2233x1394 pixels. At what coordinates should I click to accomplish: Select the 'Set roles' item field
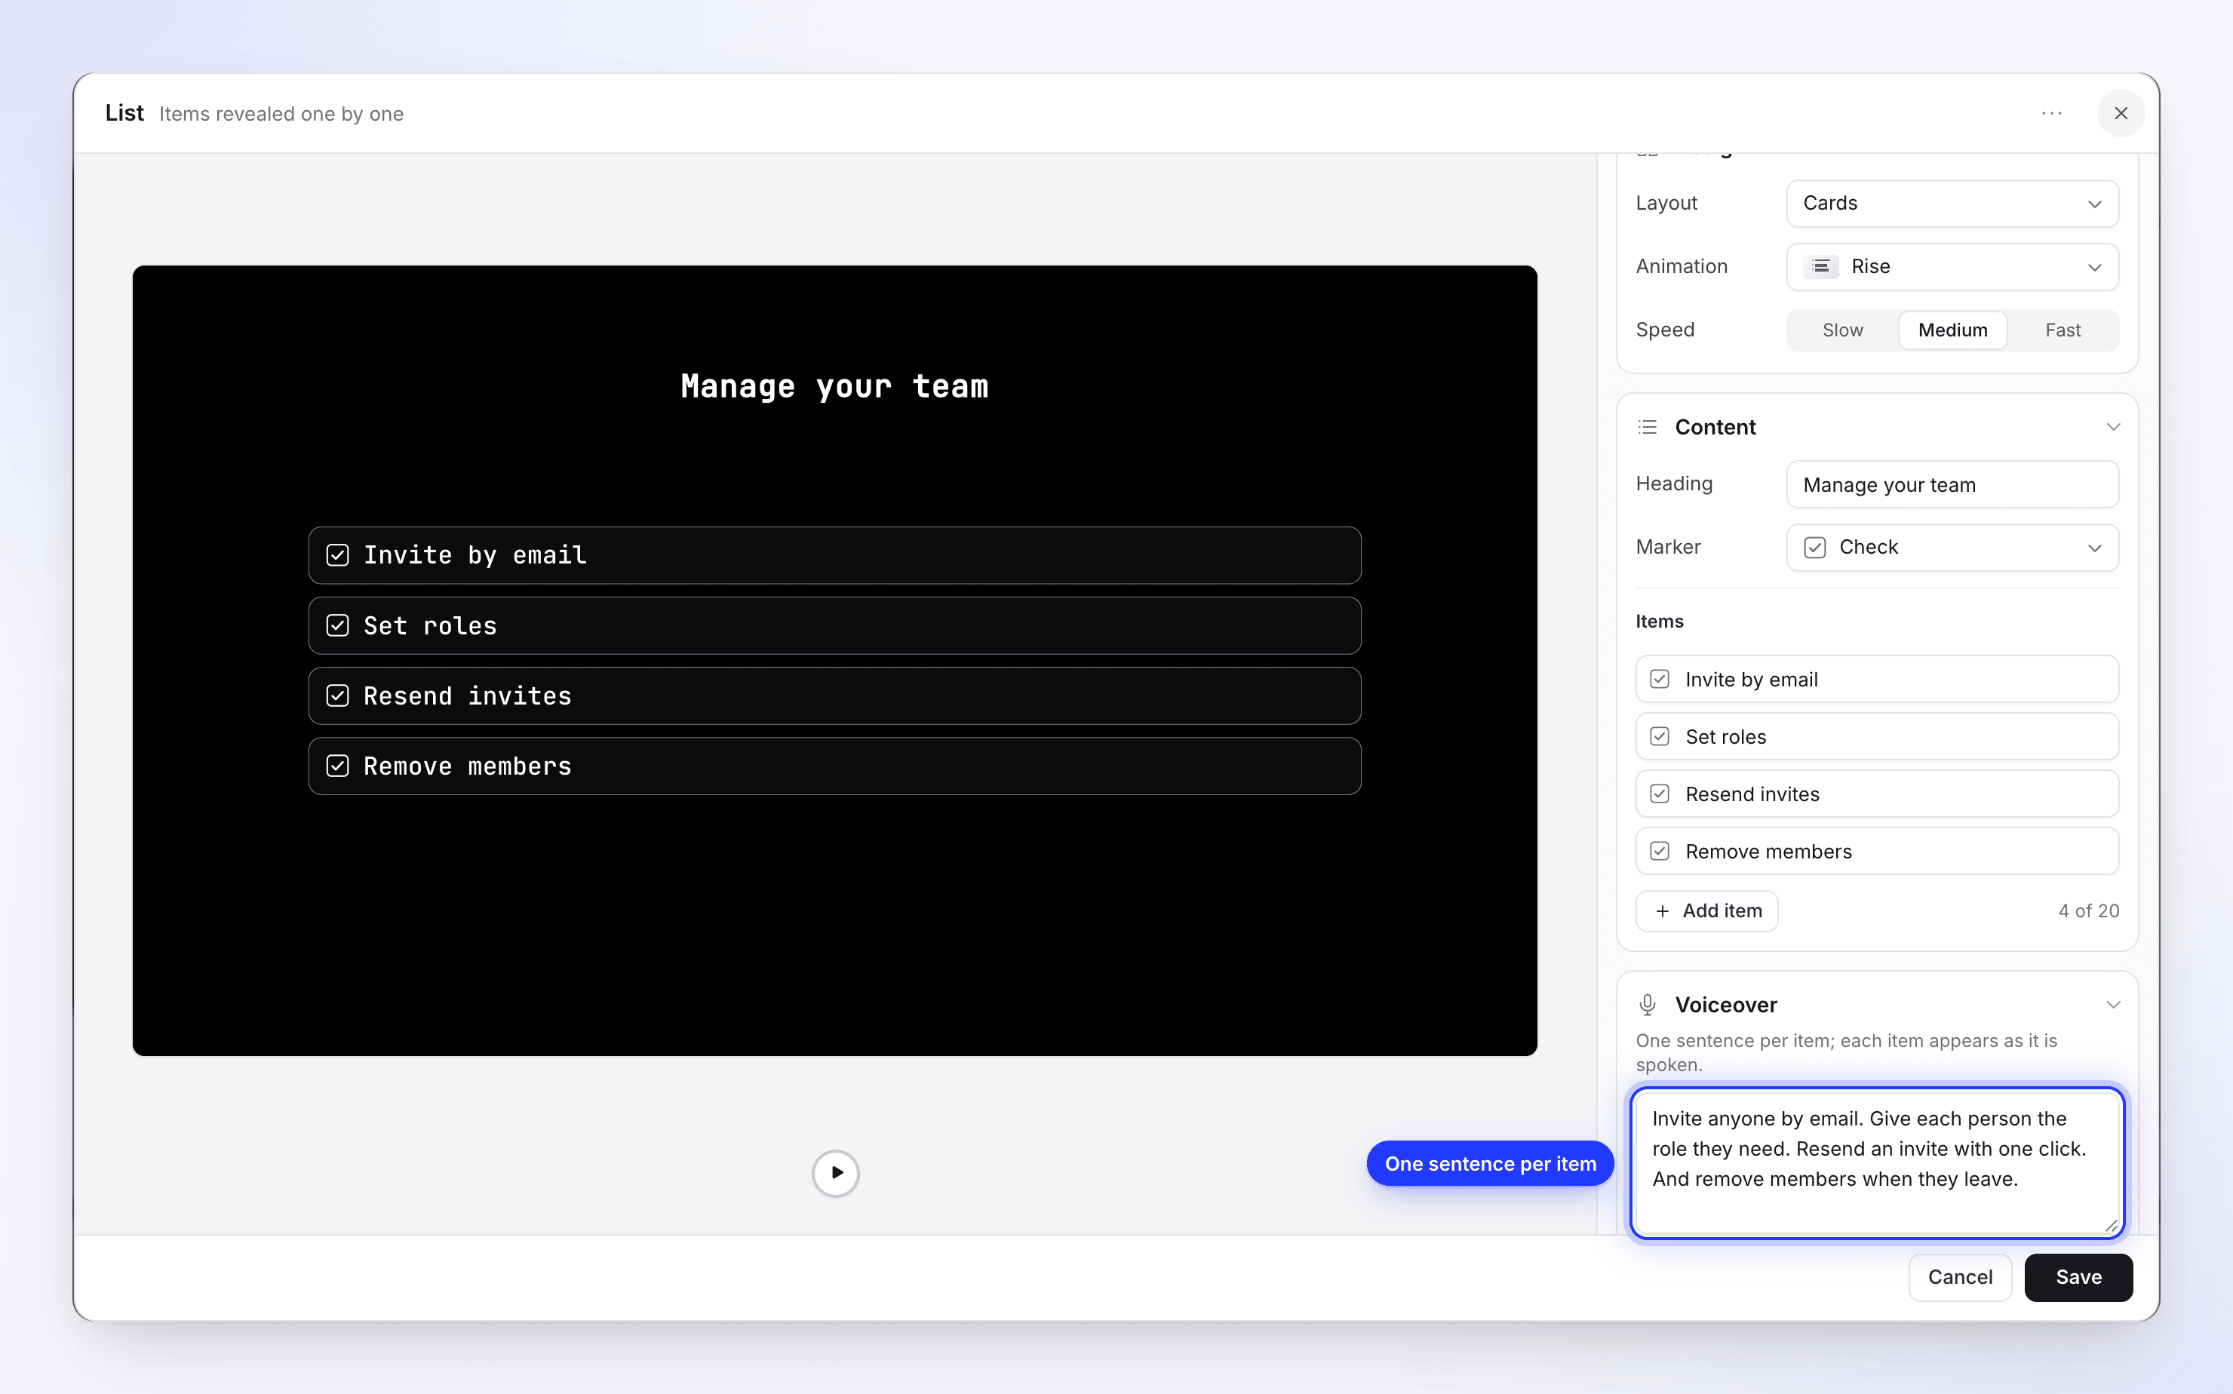coord(1877,737)
